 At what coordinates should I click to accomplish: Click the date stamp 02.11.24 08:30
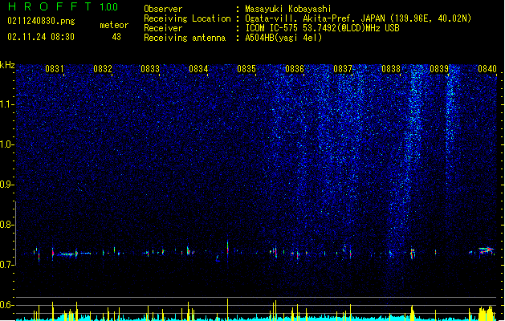click(x=41, y=37)
